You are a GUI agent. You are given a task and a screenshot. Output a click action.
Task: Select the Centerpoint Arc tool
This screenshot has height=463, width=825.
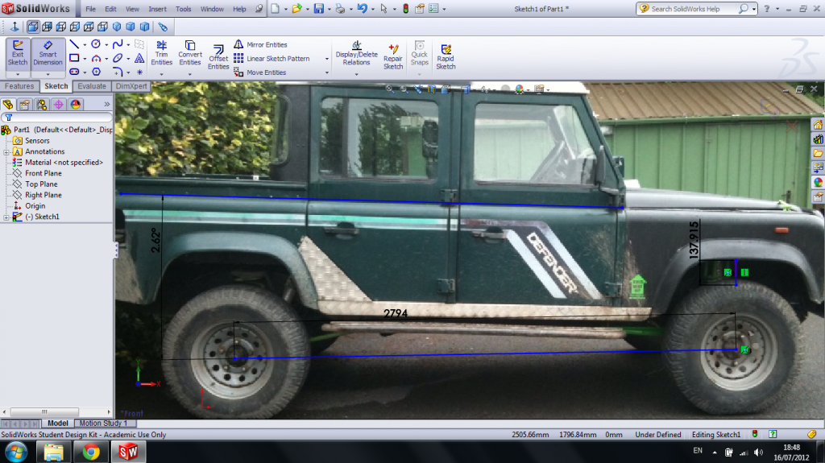[x=96, y=58]
